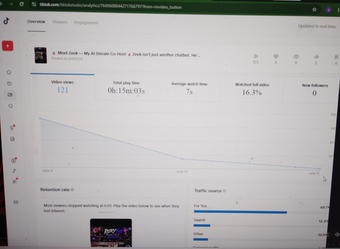Click the 'Retention rate' heading
Screen dimensions: 340x249
[55, 190]
